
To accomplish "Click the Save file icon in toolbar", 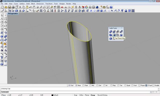I will [x=9, y=7].
